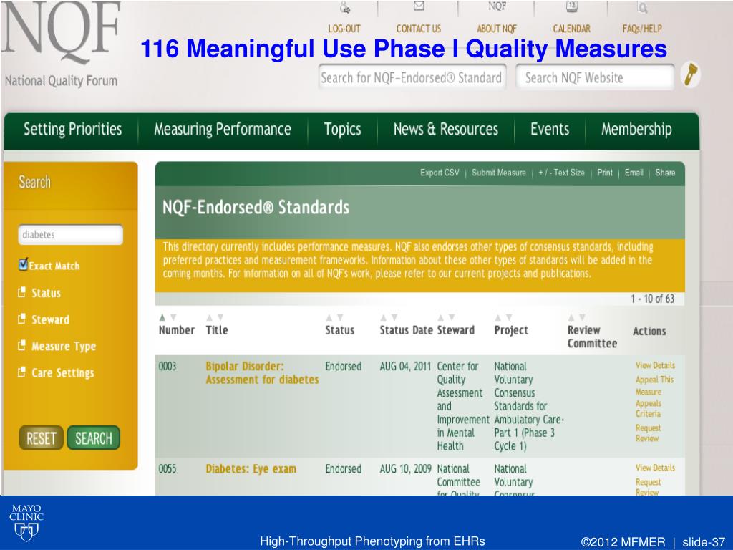Viewport: 733px width, 550px height.
Task: Click measure number 0055
Action: pos(168,468)
